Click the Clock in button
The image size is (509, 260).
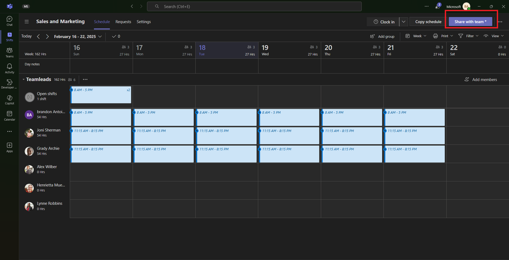(x=384, y=22)
